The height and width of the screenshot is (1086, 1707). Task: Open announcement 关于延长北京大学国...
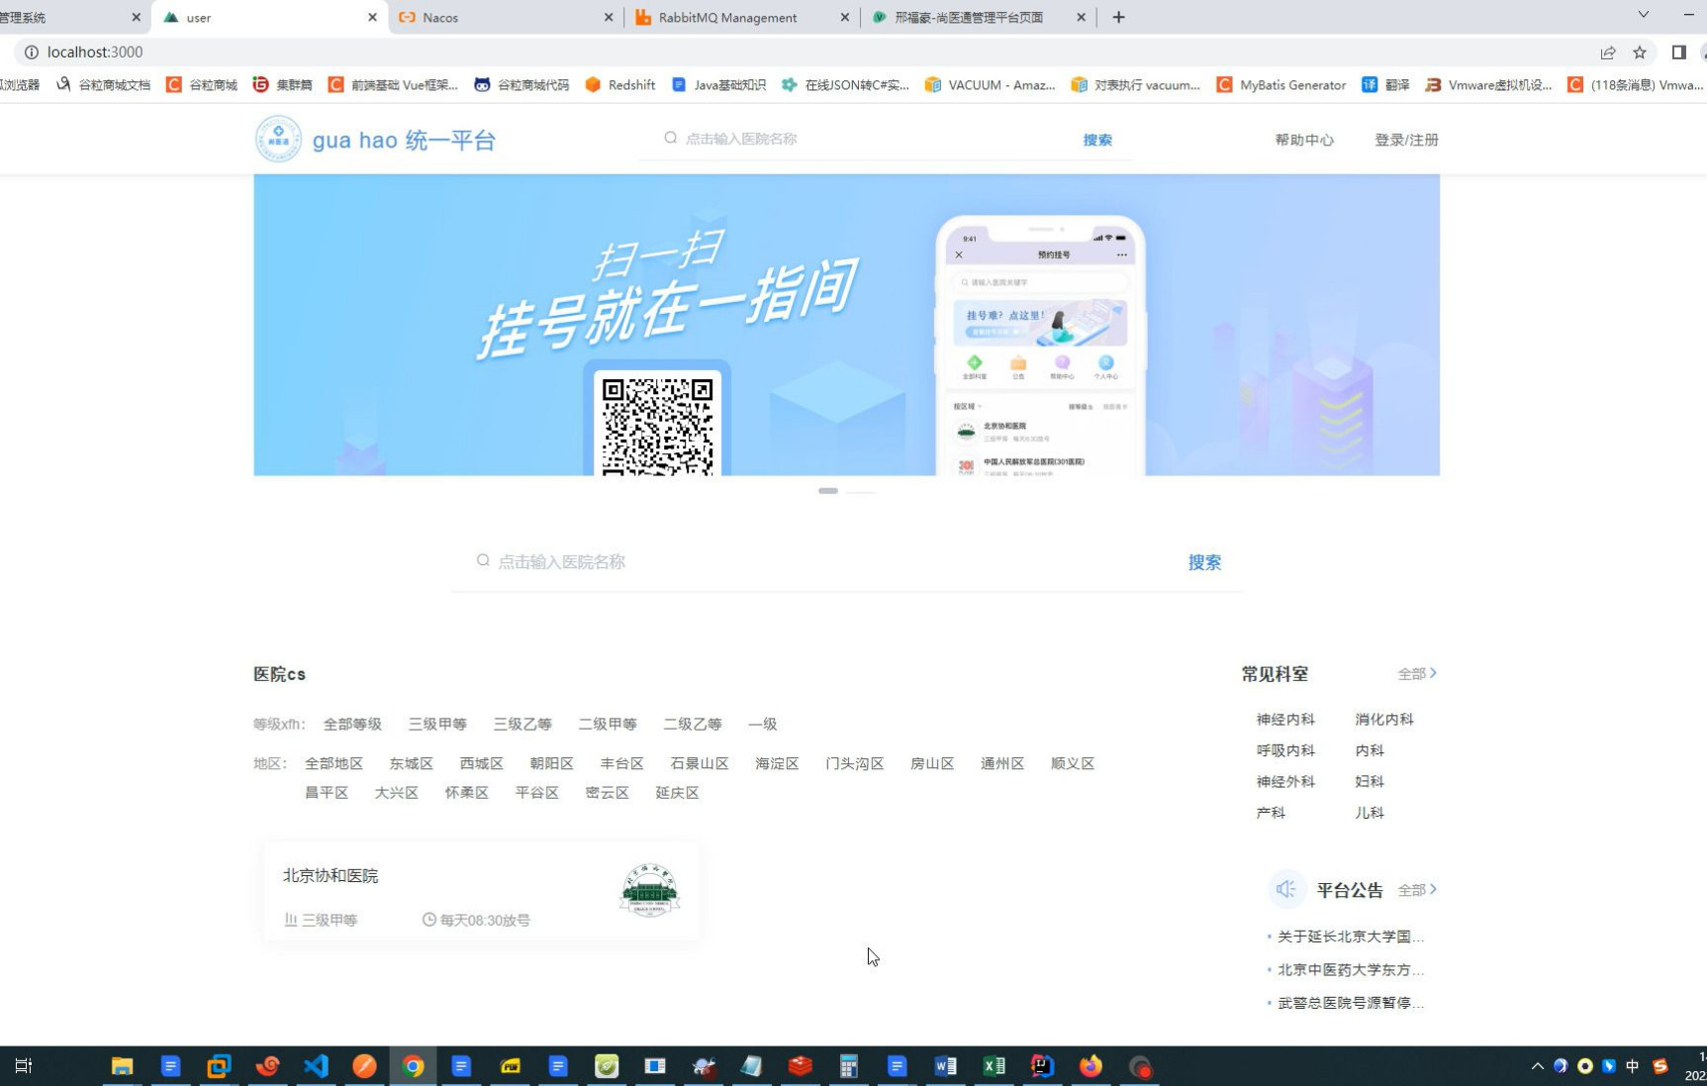click(1350, 937)
